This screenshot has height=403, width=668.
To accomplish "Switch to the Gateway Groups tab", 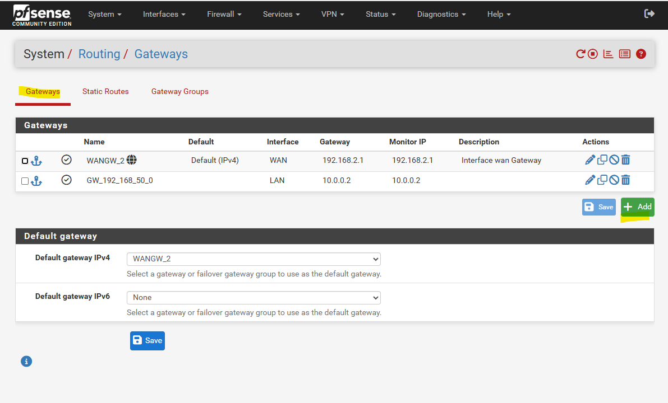I will [x=180, y=91].
